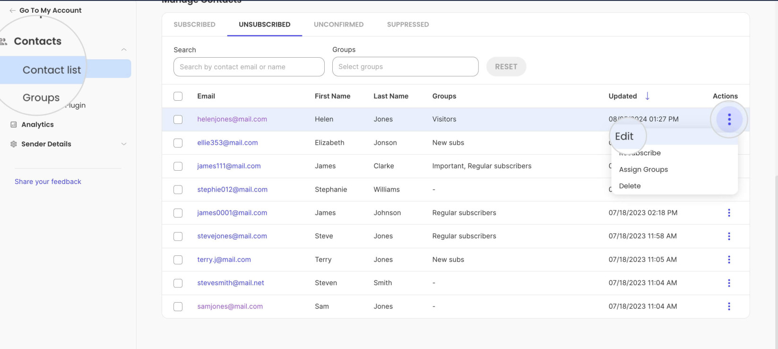Open stevesmith@mail.net contact link
Screen dimensions: 778x349
pos(231,283)
